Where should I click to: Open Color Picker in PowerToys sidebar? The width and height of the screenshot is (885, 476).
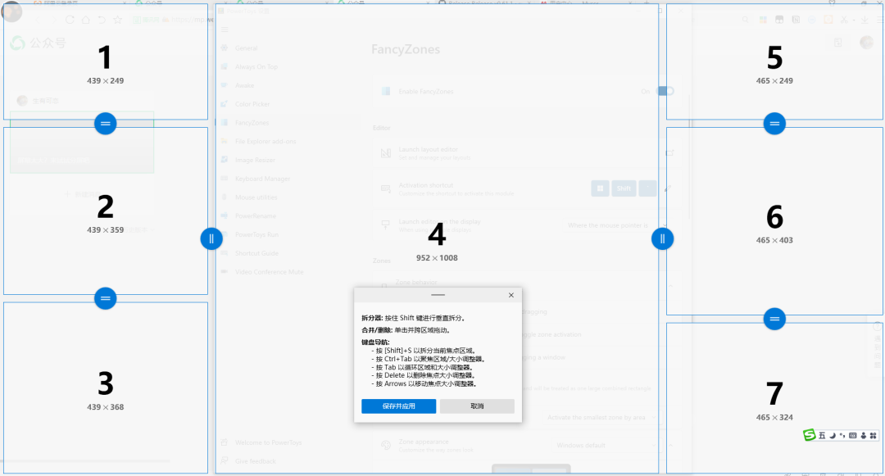pyautogui.click(x=252, y=104)
